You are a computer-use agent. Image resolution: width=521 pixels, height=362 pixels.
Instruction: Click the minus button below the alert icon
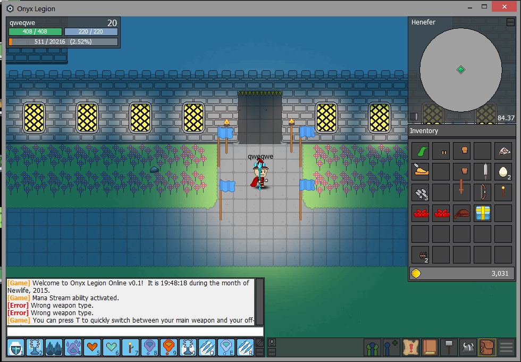pos(272,352)
